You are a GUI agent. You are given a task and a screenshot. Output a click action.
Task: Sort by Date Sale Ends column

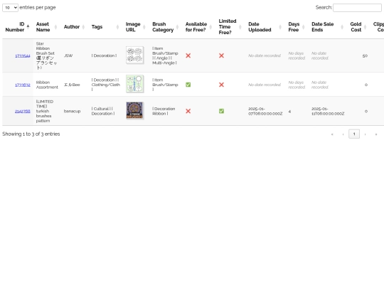pos(328,27)
